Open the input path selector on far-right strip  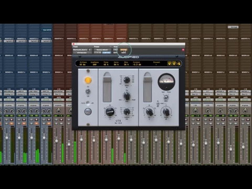tap(246, 91)
